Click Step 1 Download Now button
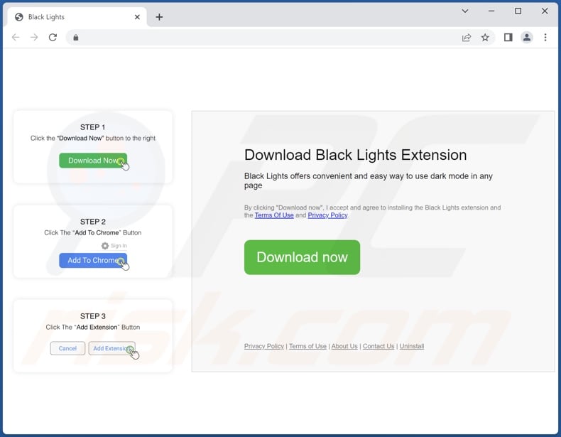Image resolution: width=561 pixels, height=437 pixels. 93,161
